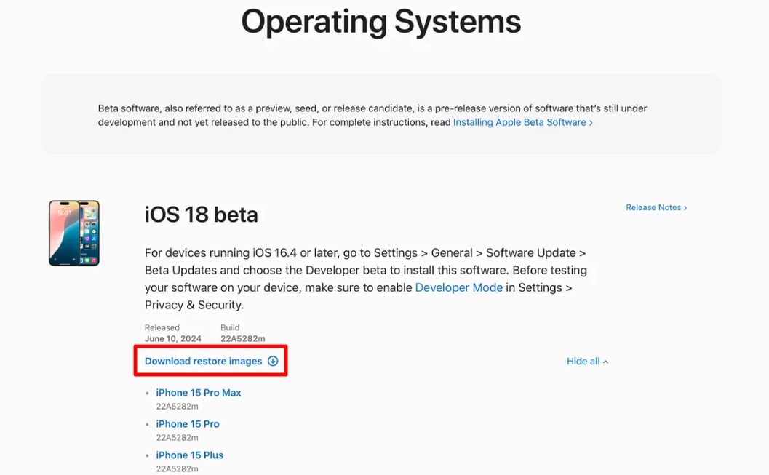The width and height of the screenshot is (769, 475).
Task: Open the Developer Mode documentation link
Action: 458,287
